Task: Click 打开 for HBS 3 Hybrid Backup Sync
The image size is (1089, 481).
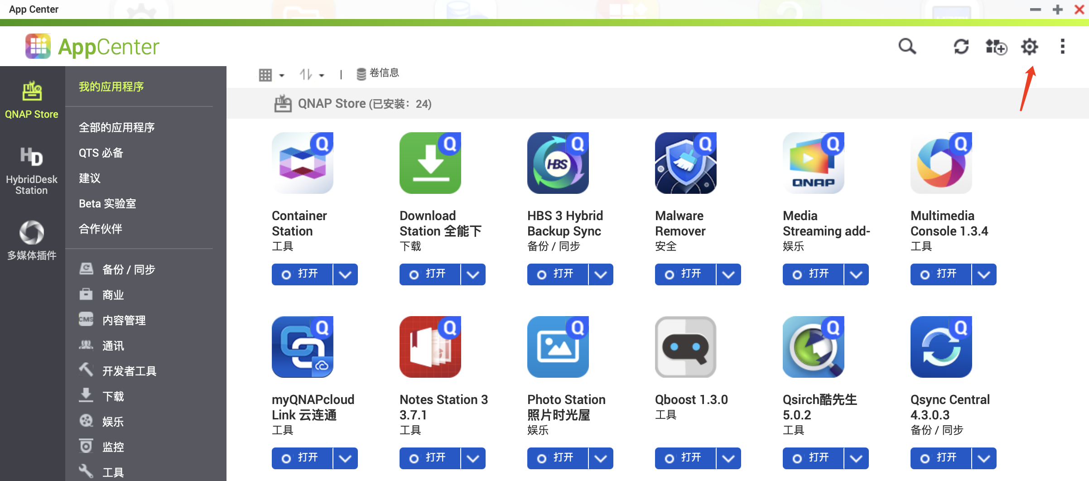Action: point(558,274)
